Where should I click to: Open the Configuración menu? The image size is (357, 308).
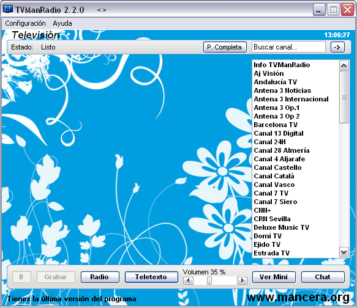25,23
